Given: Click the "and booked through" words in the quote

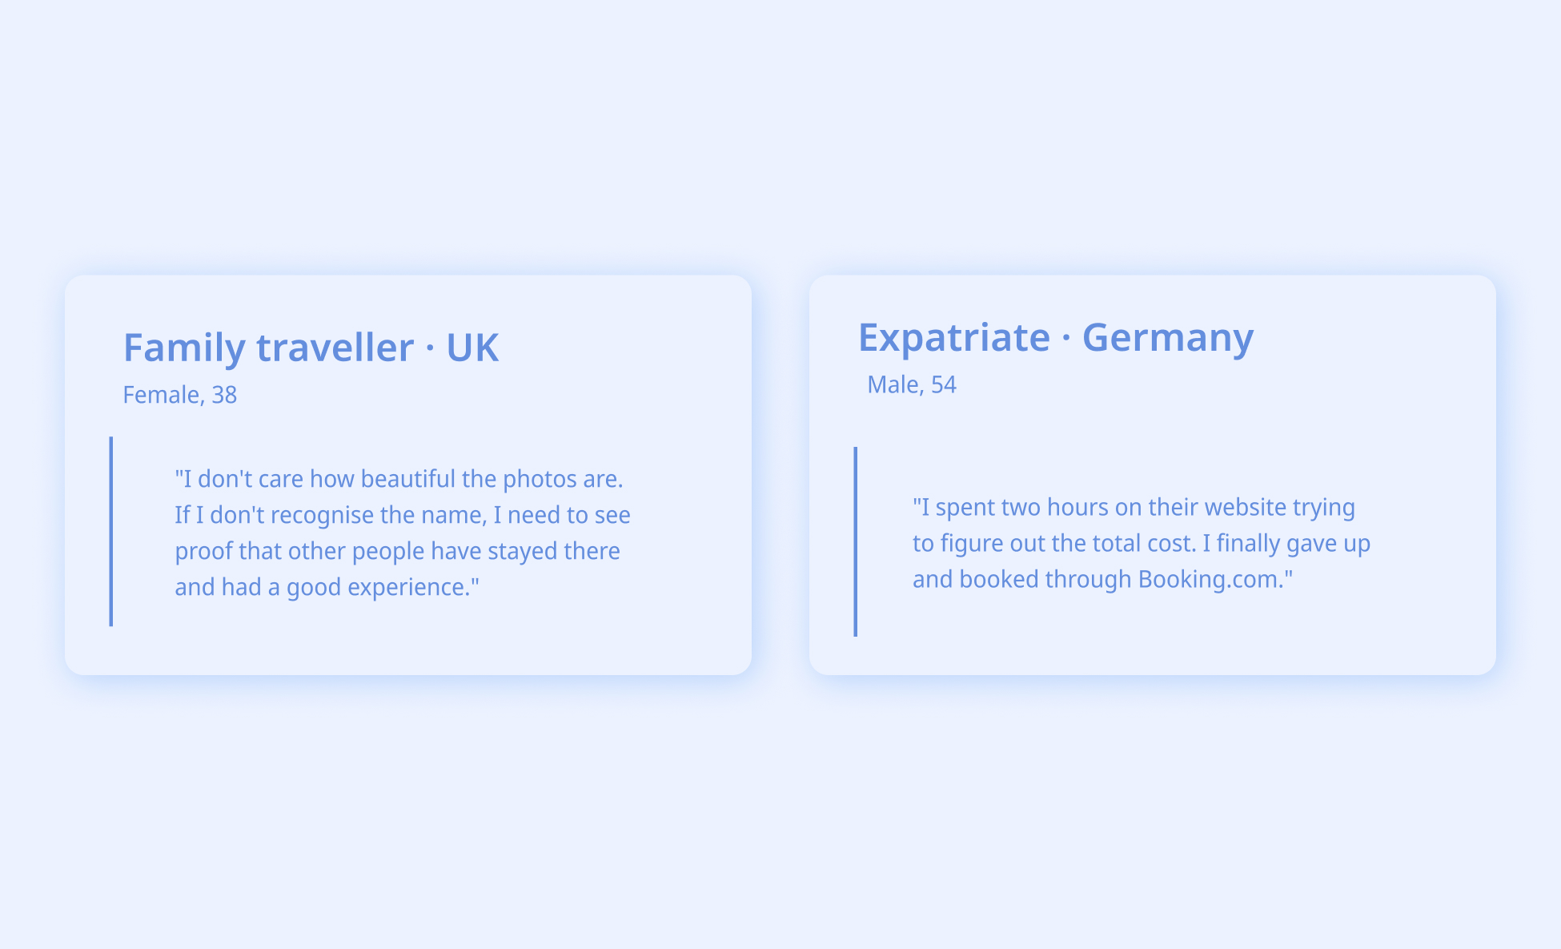Looking at the screenshot, I should point(1022,579).
